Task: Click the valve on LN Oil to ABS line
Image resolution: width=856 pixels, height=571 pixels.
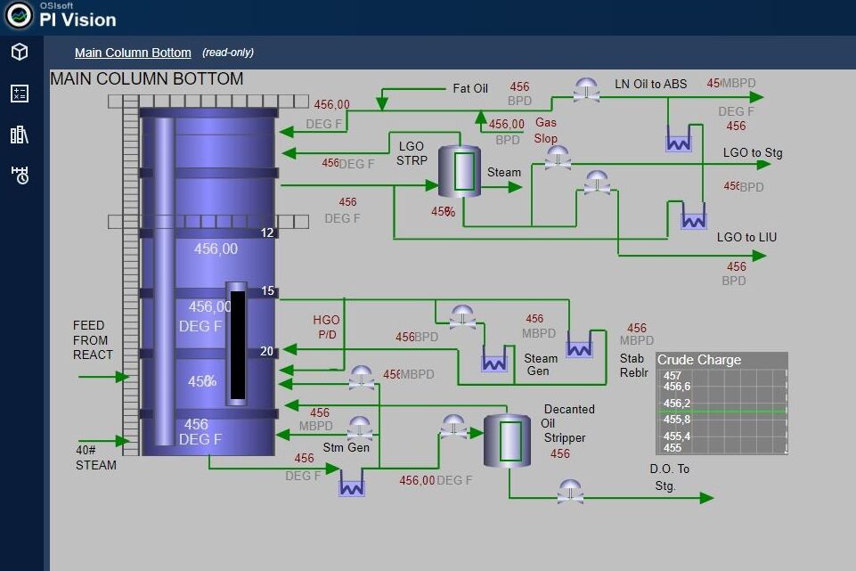Action: click(x=586, y=90)
